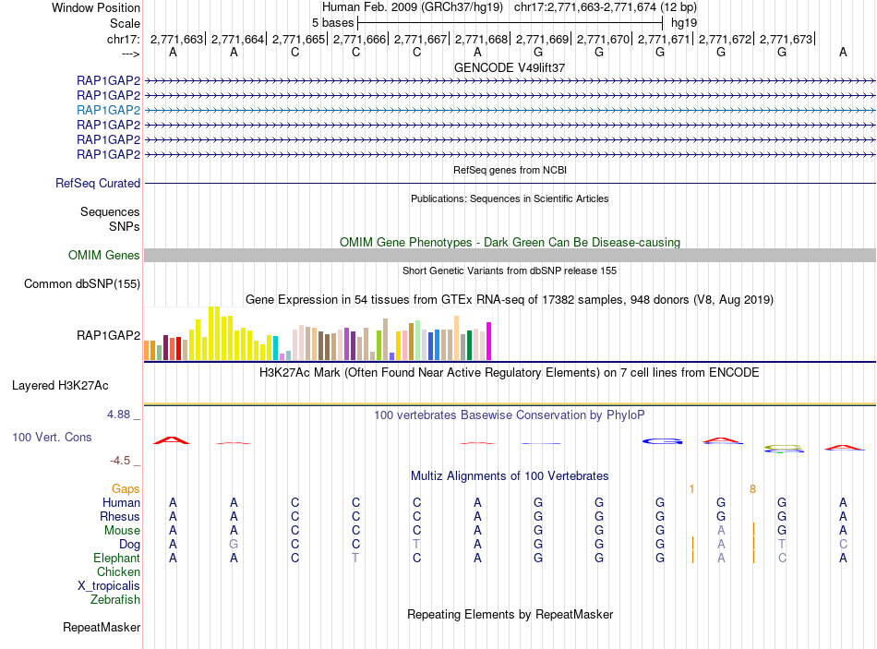Screen dimensions: 877x649
Task: Click the RAP1GAP2 label beside the GTEx bar chart
Action: pyautogui.click(x=109, y=335)
